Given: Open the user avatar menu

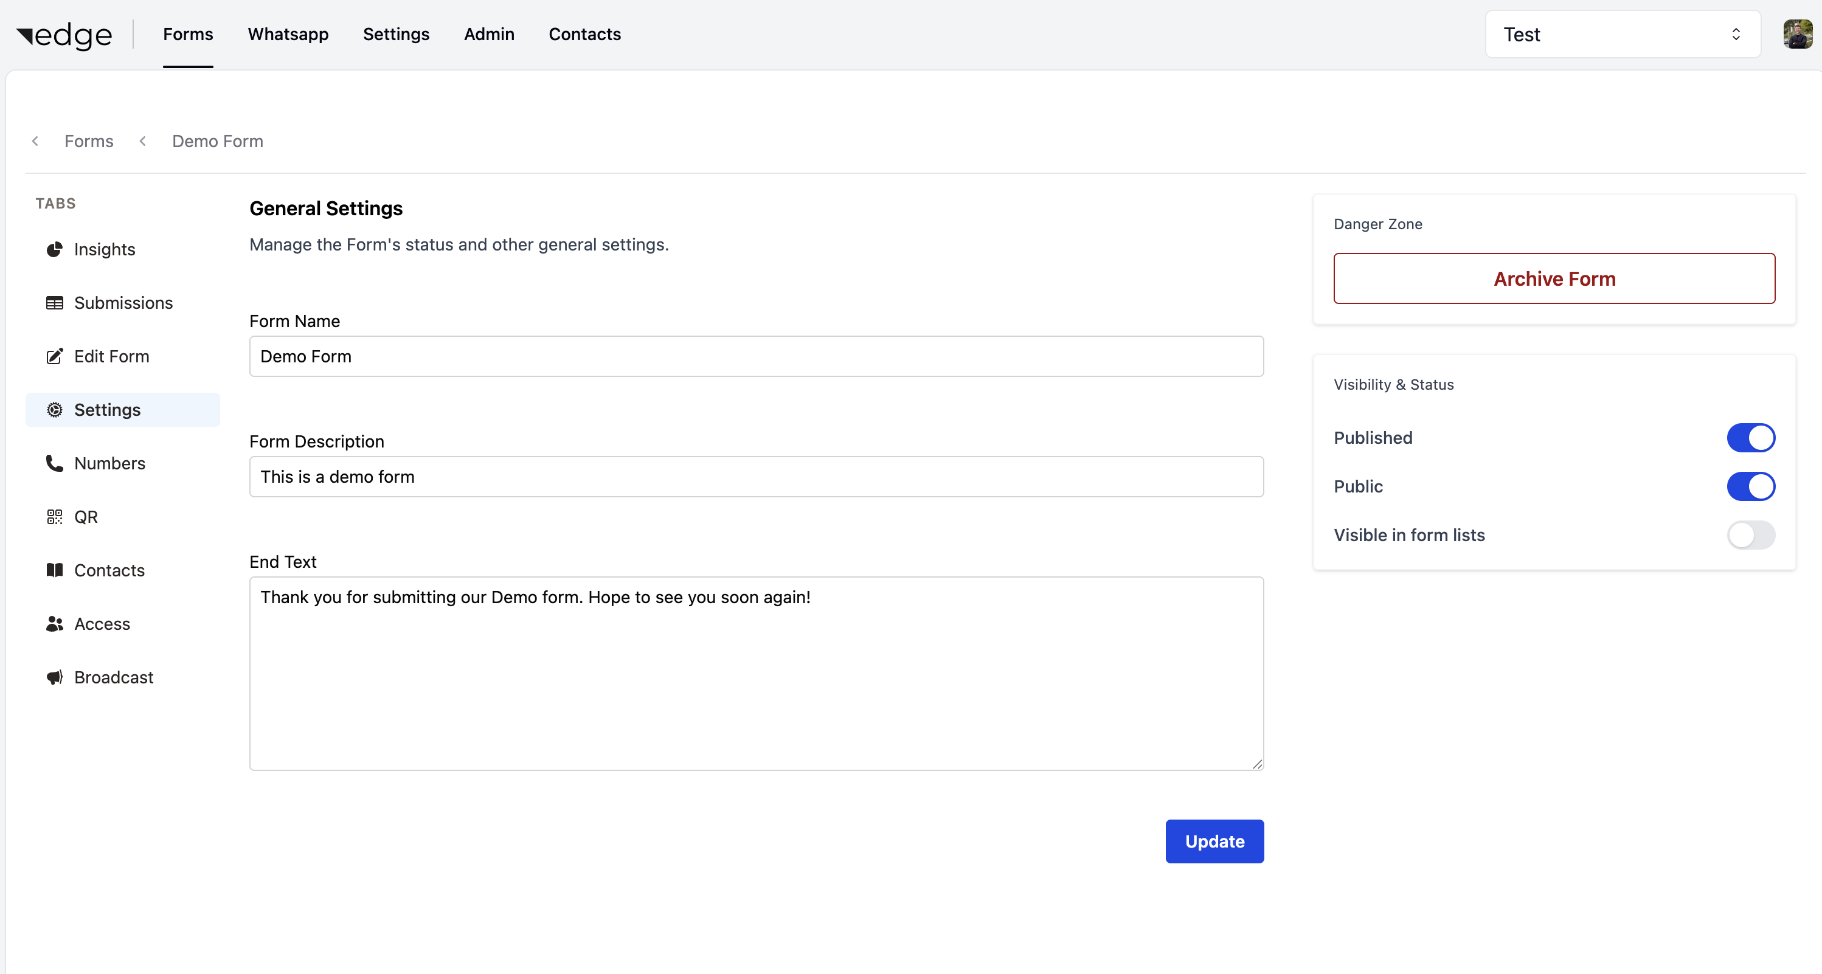Looking at the screenshot, I should [1797, 34].
